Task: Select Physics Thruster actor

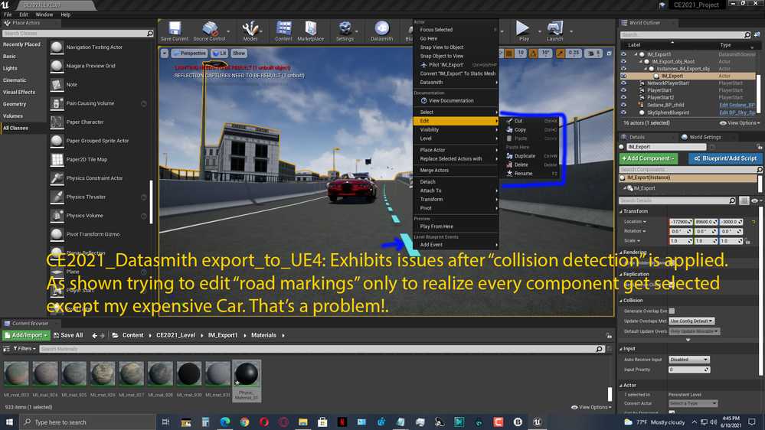Action: point(86,197)
